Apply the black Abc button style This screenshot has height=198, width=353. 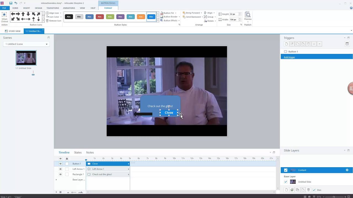tap(69, 17)
